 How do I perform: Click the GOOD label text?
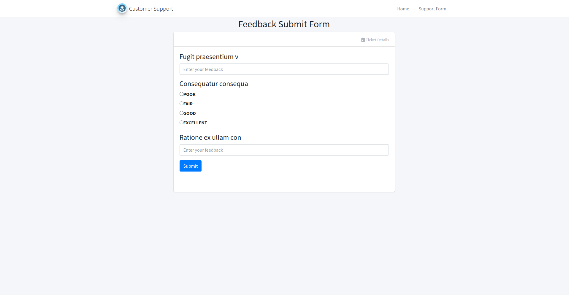click(x=190, y=113)
